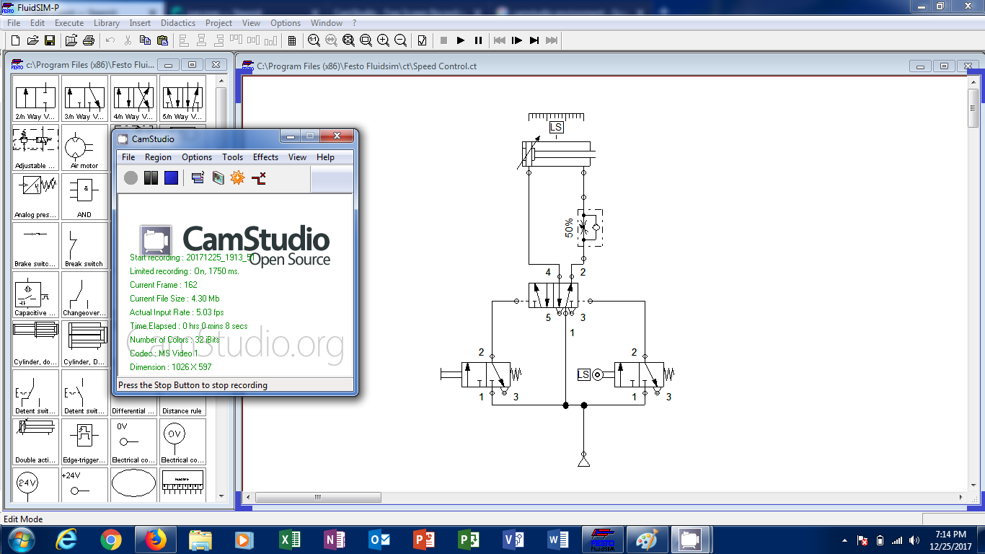Image resolution: width=985 pixels, height=554 pixels.
Task: Select the compressed air supply triangle
Action: (584, 460)
